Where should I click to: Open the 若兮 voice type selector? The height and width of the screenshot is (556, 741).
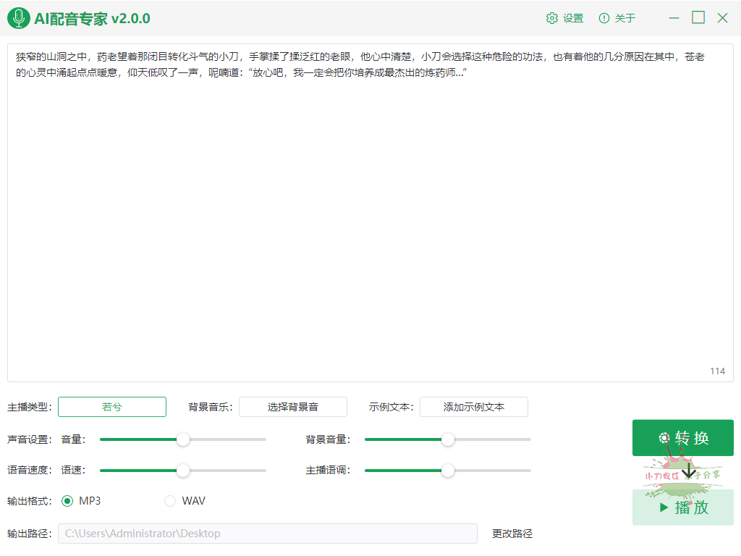pos(112,407)
